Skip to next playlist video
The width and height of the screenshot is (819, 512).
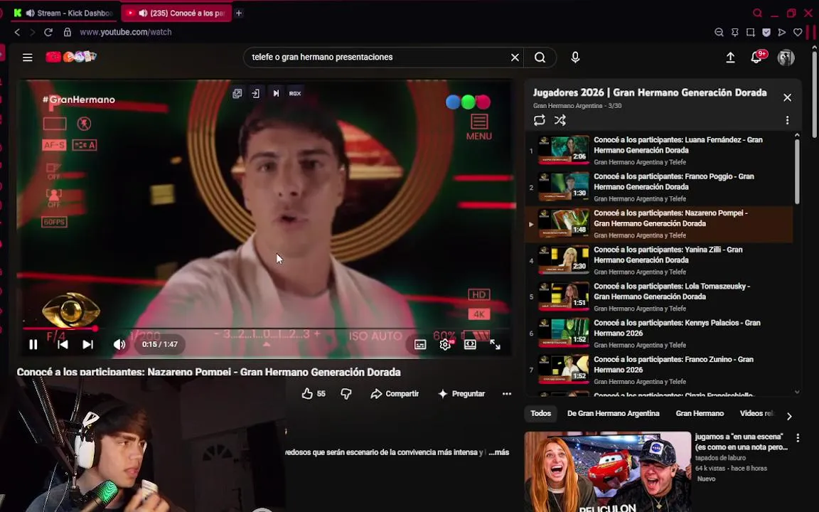click(87, 344)
